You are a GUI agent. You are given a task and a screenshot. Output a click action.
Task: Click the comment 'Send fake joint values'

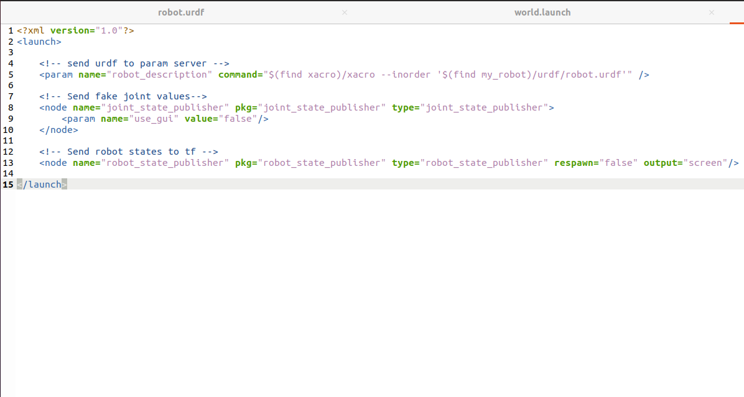pos(123,97)
